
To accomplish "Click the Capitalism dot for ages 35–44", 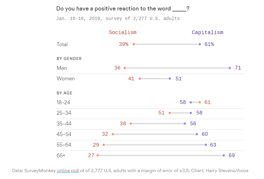I will (185, 124).
